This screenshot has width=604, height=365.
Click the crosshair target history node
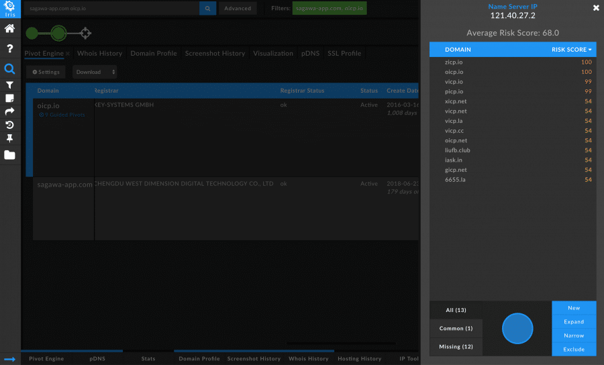85,34
